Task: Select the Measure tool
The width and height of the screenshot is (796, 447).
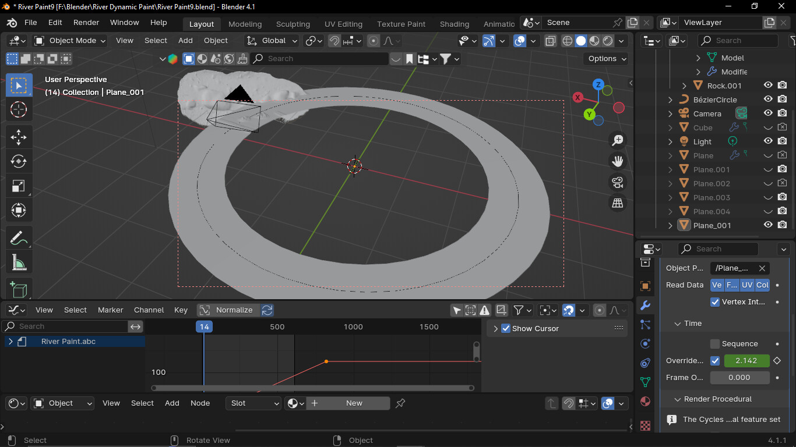Action: pyautogui.click(x=19, y=262)
